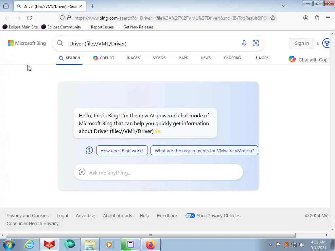Open Consumer Health Privacy link
Screen dimensions: 335x251
32,224
